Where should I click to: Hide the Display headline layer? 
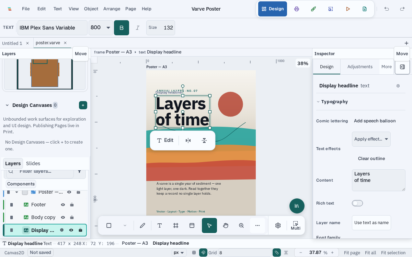click(x=71, y=230)
